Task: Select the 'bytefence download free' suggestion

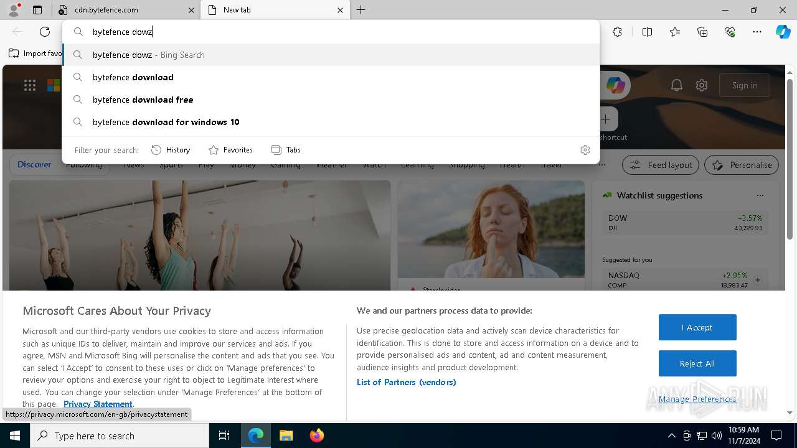Action: 331,100
